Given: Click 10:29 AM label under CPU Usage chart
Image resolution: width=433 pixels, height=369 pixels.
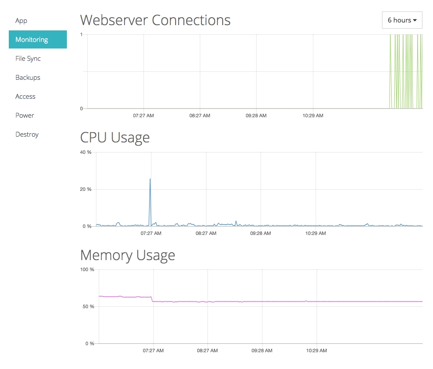Looking at the screenshot, I should pyautogui.click(x=316, y=233).
